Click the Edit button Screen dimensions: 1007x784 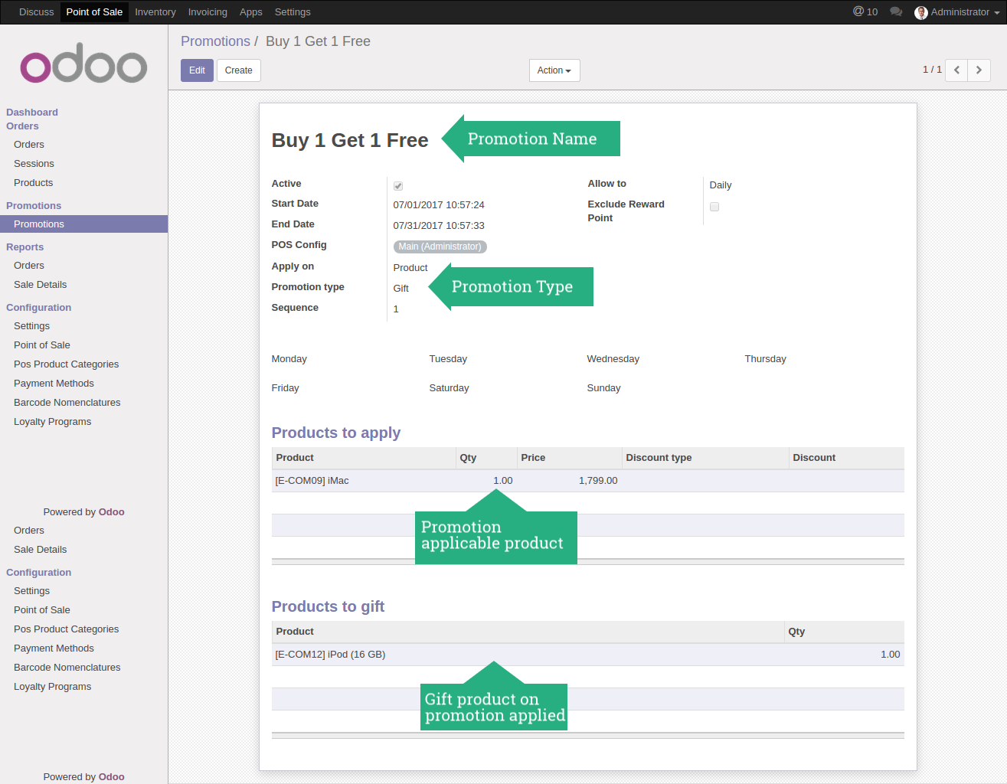pos(197,70)
